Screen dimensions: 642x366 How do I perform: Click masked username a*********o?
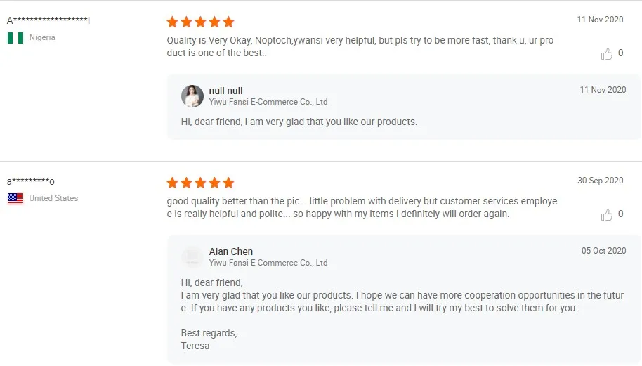[x=31, y=181]
